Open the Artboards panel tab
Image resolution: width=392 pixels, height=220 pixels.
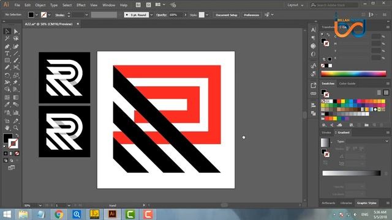coord(328,203)
